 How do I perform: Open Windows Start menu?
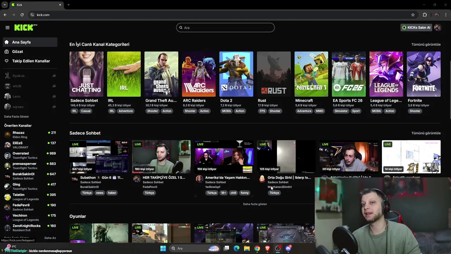pyautogui.click(x=163, y=248)
